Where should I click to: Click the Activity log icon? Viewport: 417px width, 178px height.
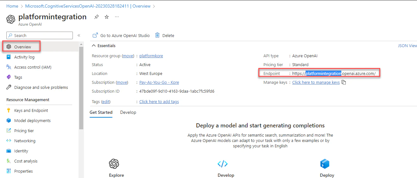9,57
